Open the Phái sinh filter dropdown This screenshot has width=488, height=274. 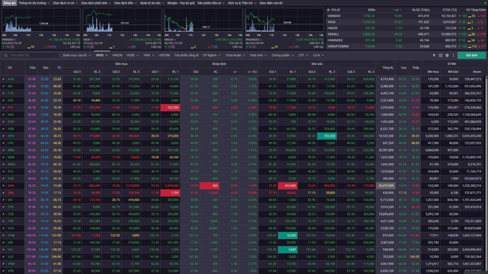(258, 55)
